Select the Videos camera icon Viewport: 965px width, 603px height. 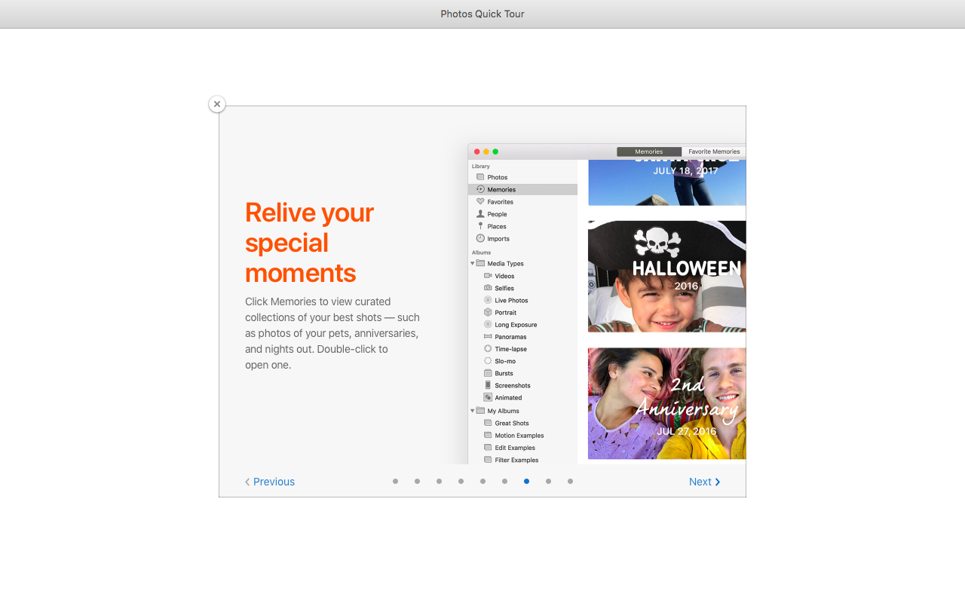tap(488, 276)
